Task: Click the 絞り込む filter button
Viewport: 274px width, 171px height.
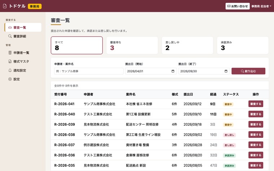Action: (x=248, y=71)
